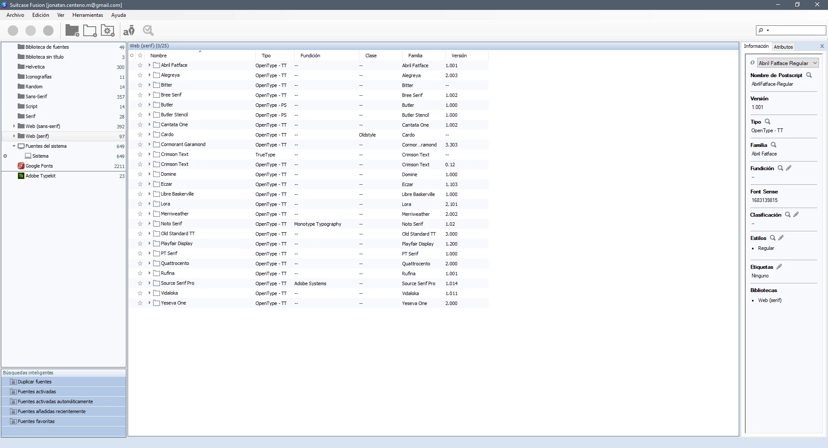Select the Quattrocento font row

coord(308,264)
